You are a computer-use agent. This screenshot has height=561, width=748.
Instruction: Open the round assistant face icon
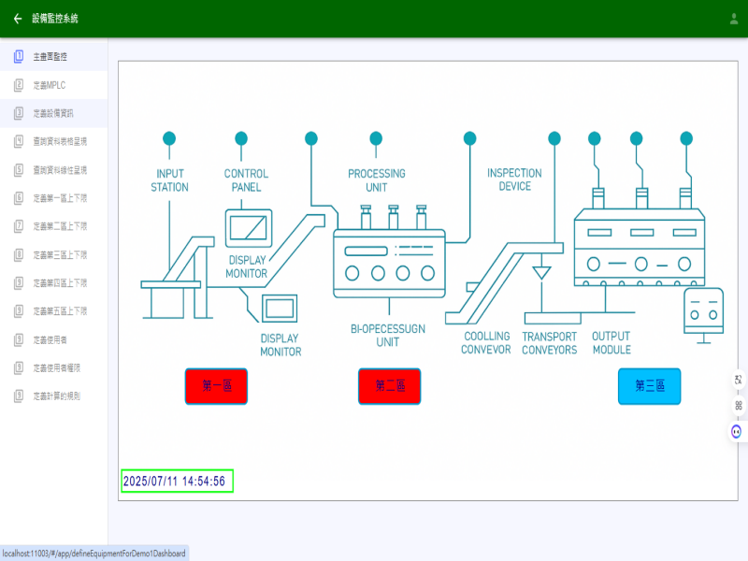(x=737, y=432)
